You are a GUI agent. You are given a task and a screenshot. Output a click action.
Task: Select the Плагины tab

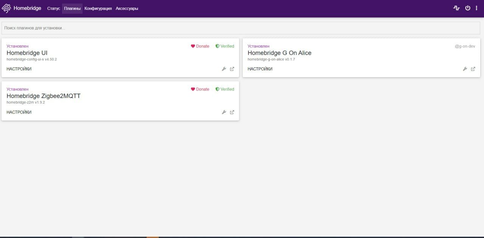tap(72, 8)
